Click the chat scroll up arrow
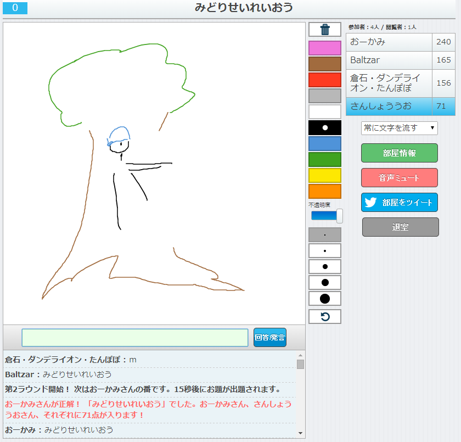 pos(300,355)
